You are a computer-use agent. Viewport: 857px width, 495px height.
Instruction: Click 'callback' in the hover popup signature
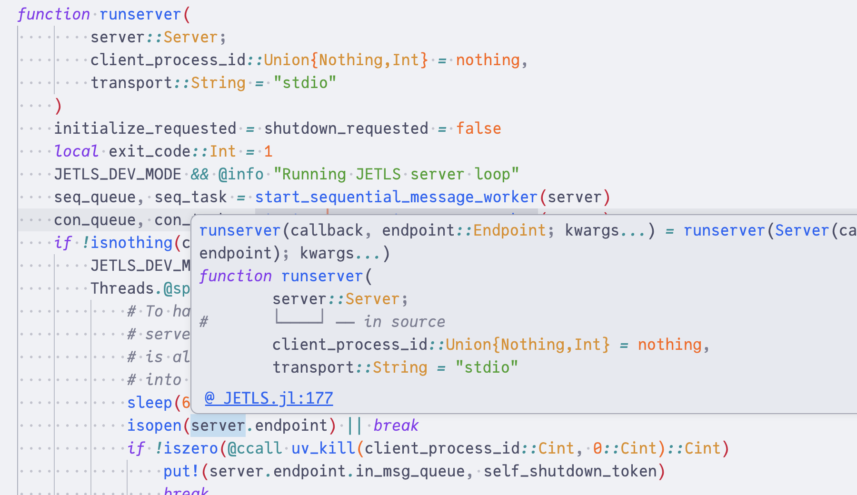[x=327, y=230]
